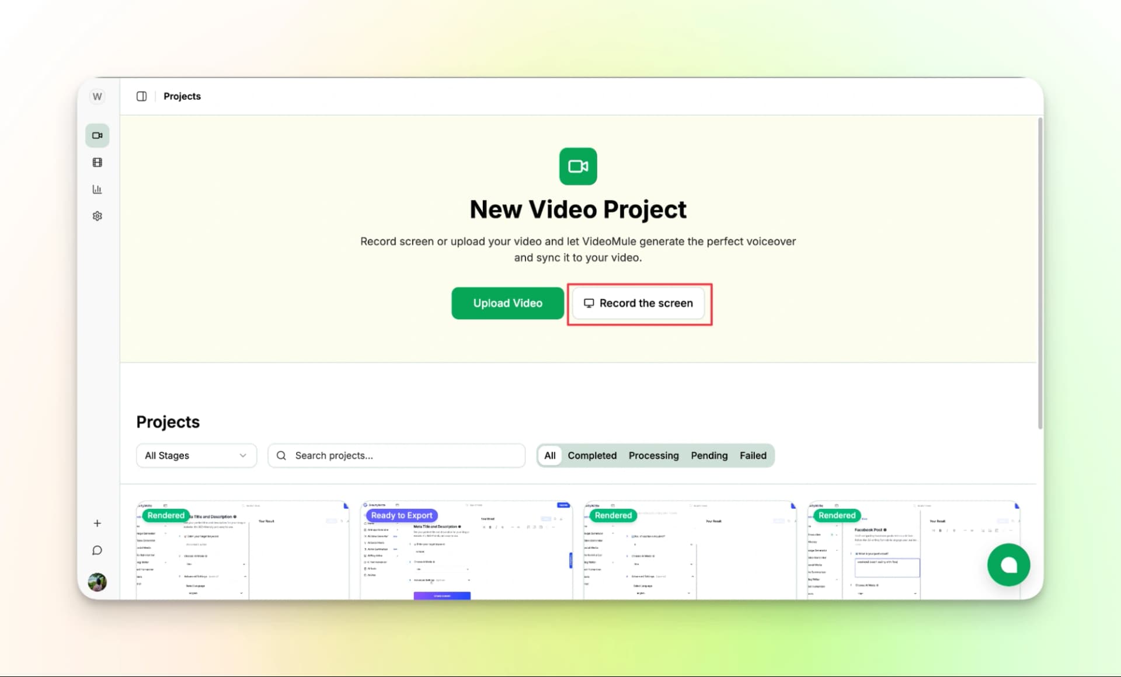
Task: Open the green chat widget bubble
Action: pyautogui.click(x=1008, y=564)
